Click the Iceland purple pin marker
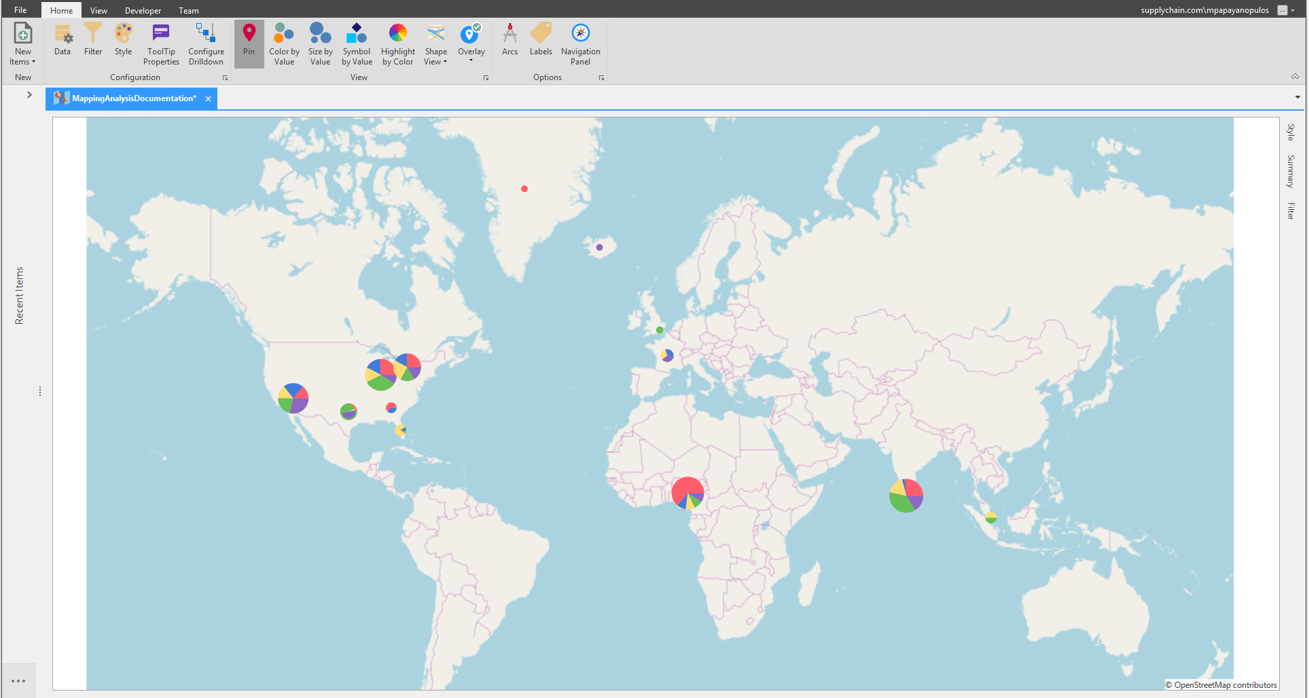Image resolution: width=1309 pixels, height=698 pixels. tap(599, 247)
